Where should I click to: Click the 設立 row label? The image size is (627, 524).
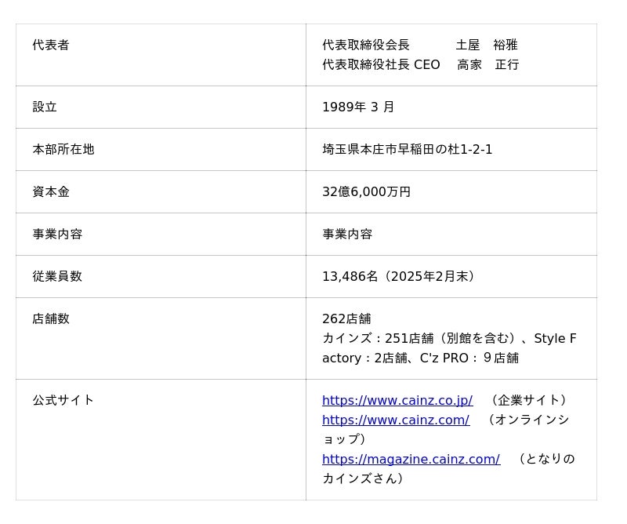click(45, 107)
